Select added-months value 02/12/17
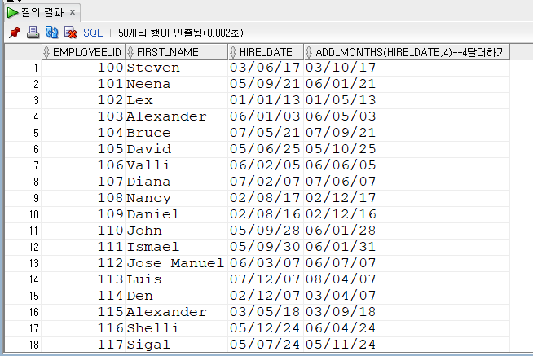Screen dimensions: 533x356 [407, 199]
